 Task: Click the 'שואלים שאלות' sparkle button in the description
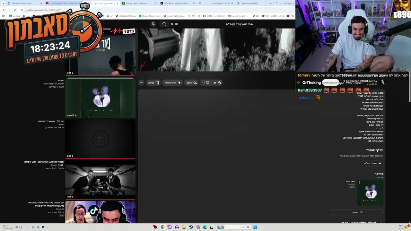point(373,163)
